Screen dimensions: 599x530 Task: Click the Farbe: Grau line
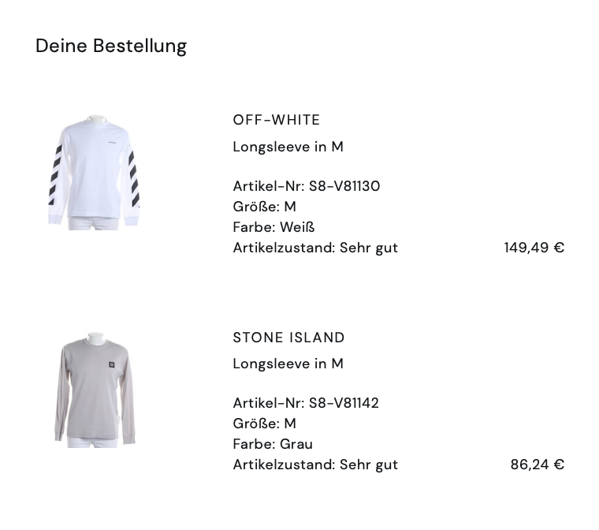coord(273,444)
